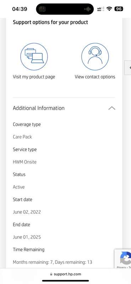The image size is (131, 284).
Task: Tap the padlock icon in address bar
Action: tap(51, 274)
